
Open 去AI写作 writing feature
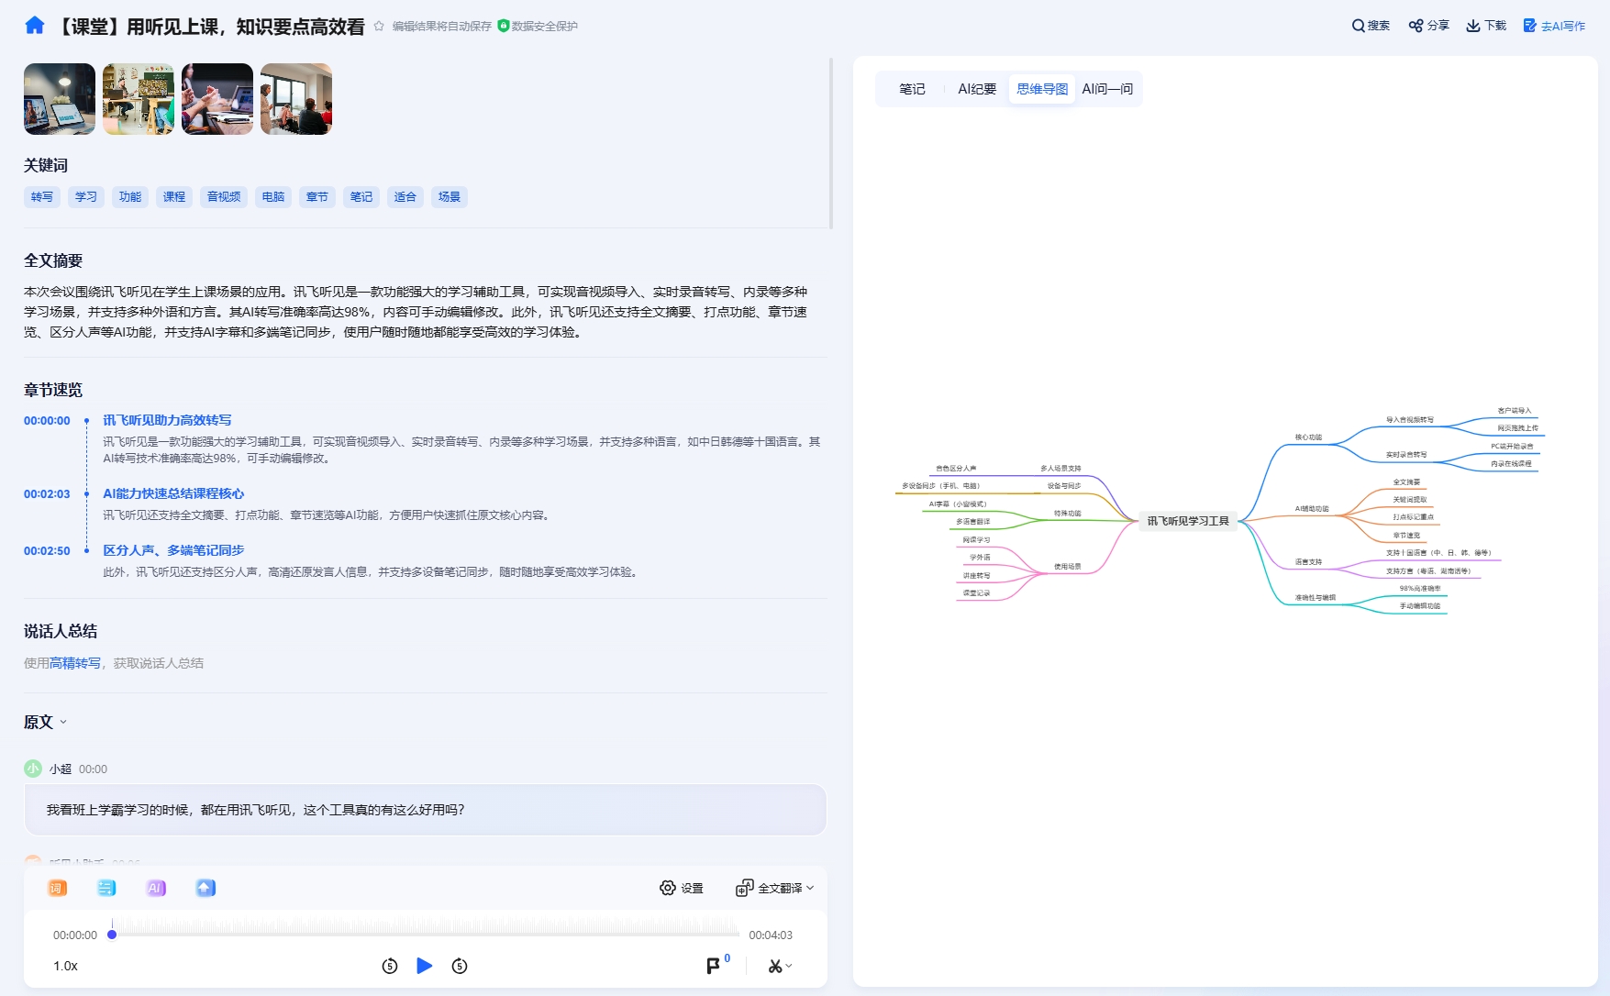tap(1554, 26)
